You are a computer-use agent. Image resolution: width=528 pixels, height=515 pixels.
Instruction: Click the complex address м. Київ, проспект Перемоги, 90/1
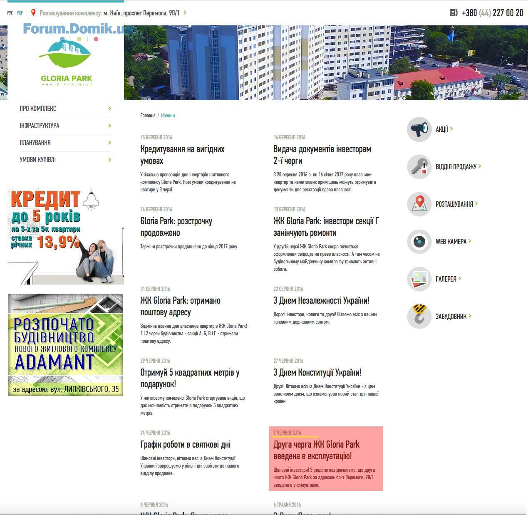141,13
